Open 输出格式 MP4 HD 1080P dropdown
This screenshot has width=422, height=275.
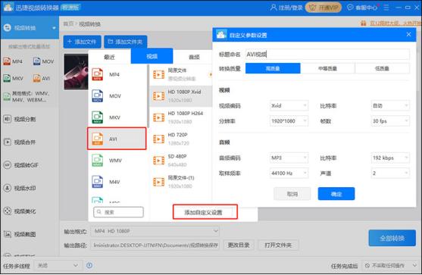pyautogui.click(x=155, y=231)
